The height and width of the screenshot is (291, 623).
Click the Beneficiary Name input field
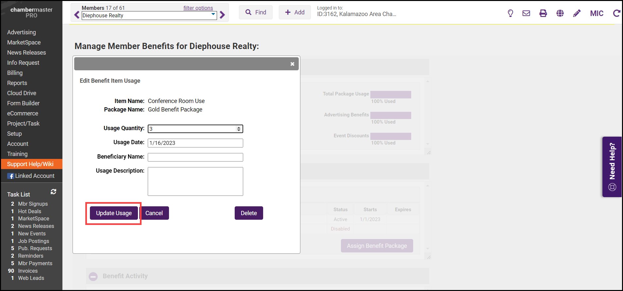coord(195,157)
